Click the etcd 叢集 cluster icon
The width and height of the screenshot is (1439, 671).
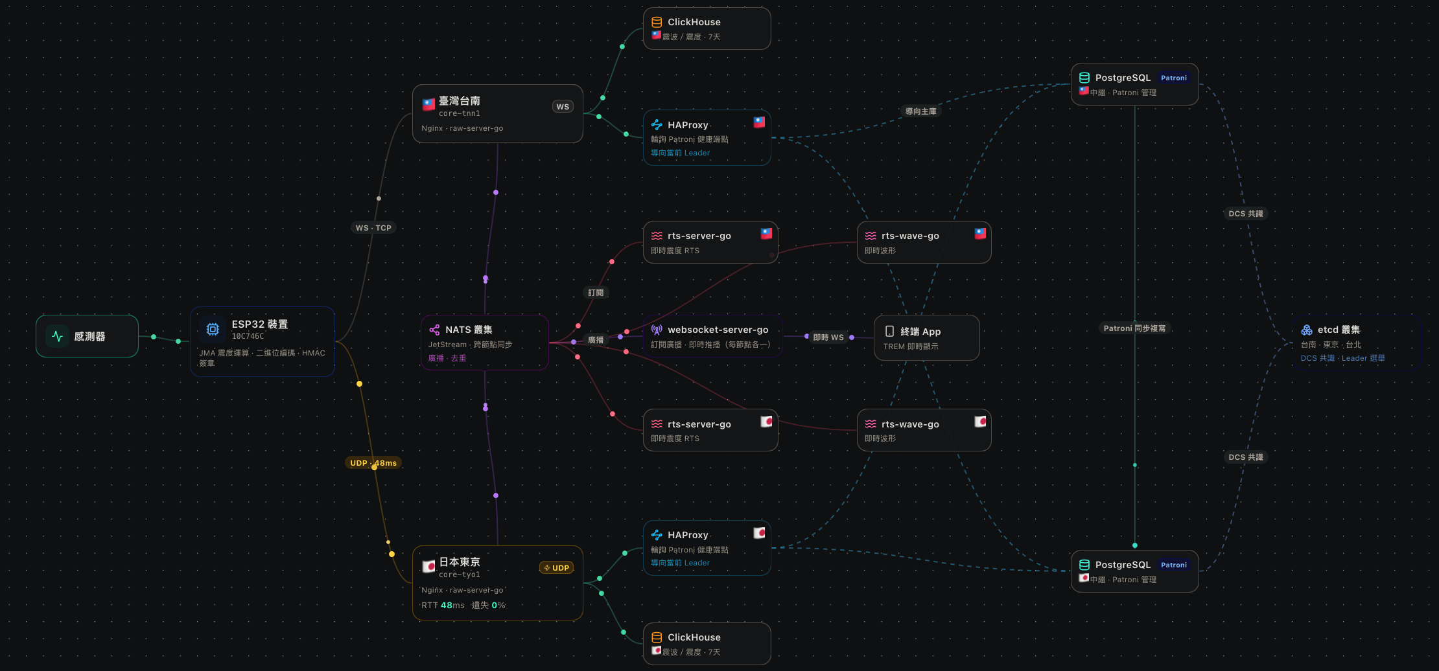1307,330
